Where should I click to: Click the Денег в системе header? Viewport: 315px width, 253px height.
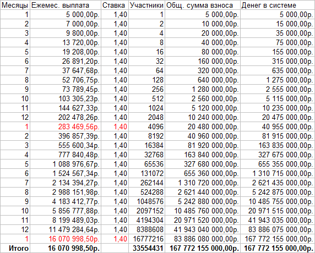click(x=278, y=5)
